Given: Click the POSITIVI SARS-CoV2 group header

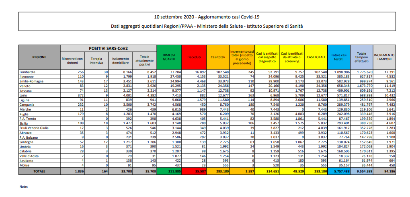Looking at the screenshot, I should click(x=108, y=48).
